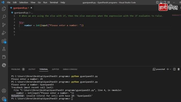Open the Help menu
This screenshot has width=181, height=102.
point(63,3)
